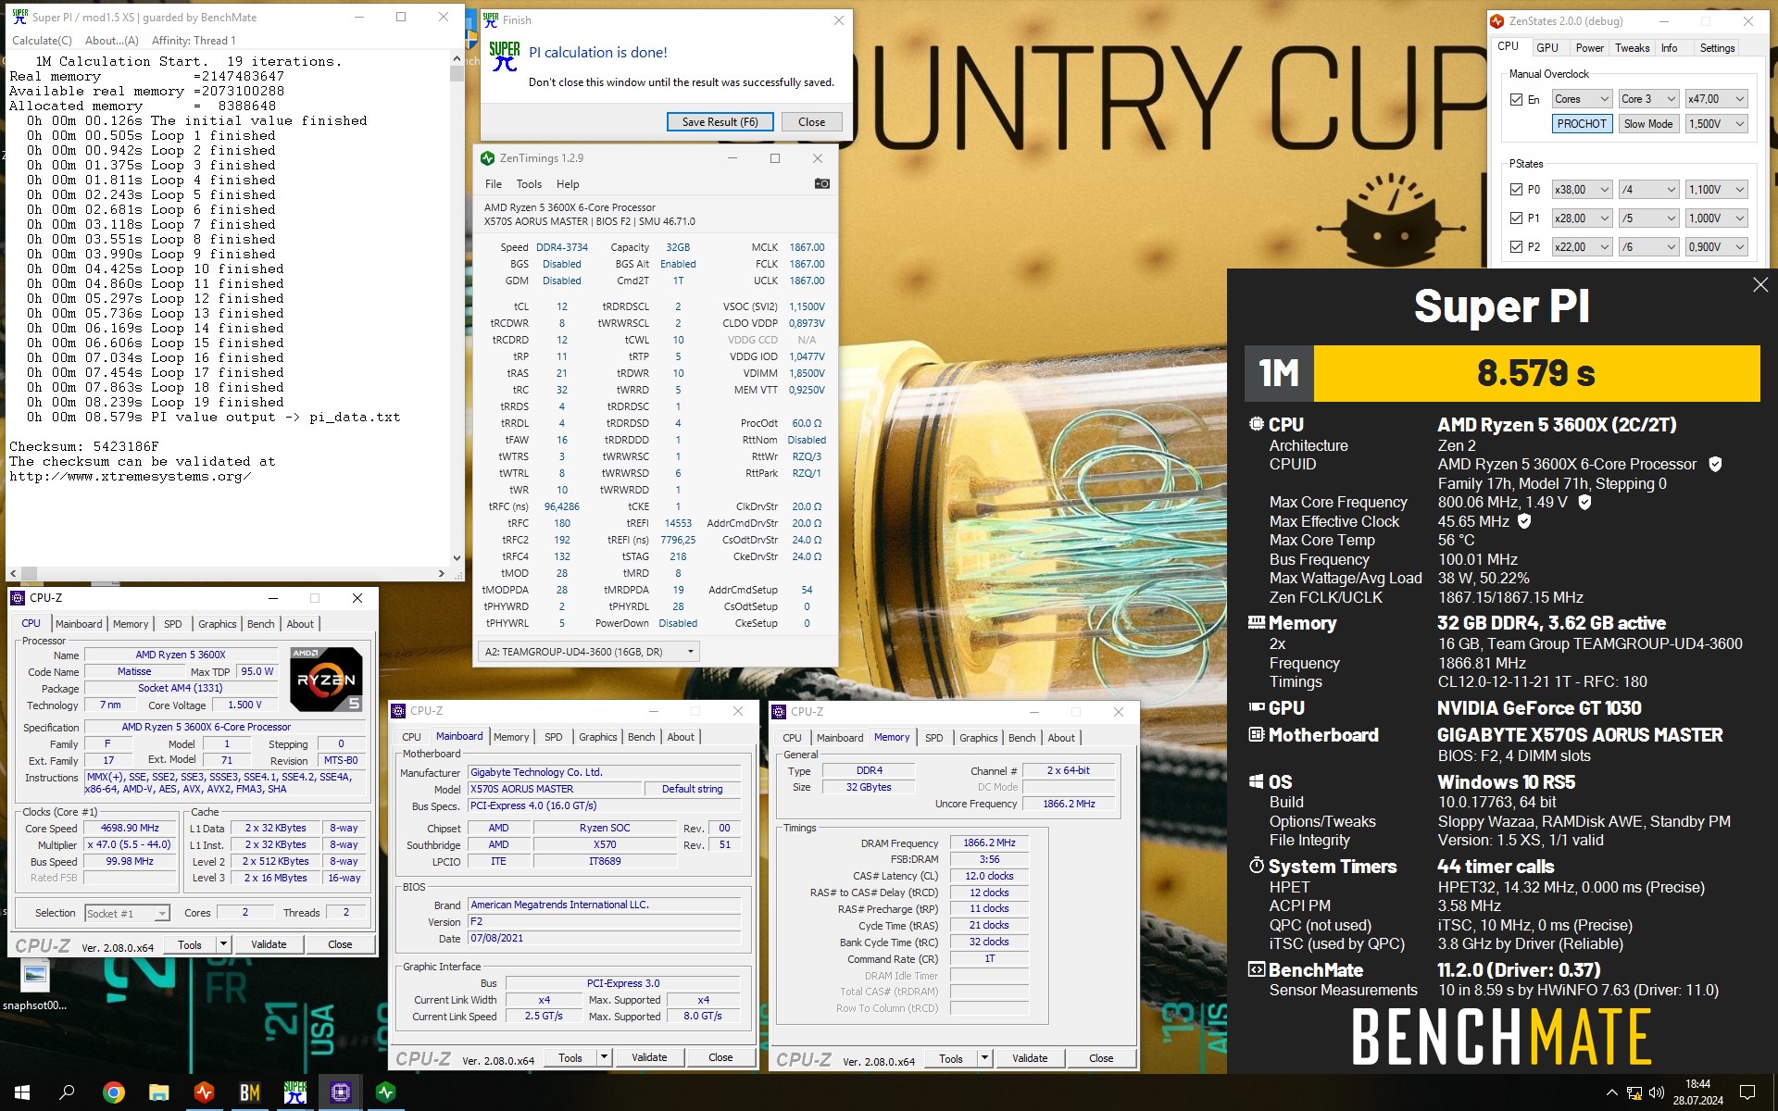Open P0 x38,00 multiplier dropdown
1778x1111 pixels.
click(x=1583, y=189)
